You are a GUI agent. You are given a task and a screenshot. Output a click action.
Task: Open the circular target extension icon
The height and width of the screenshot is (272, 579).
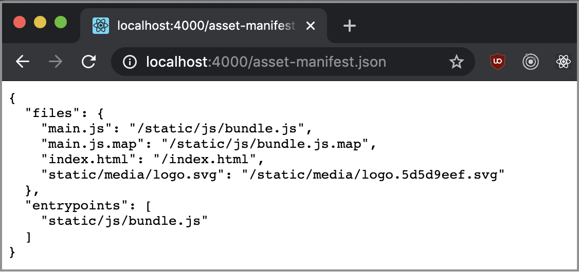[x=531, y=62]
